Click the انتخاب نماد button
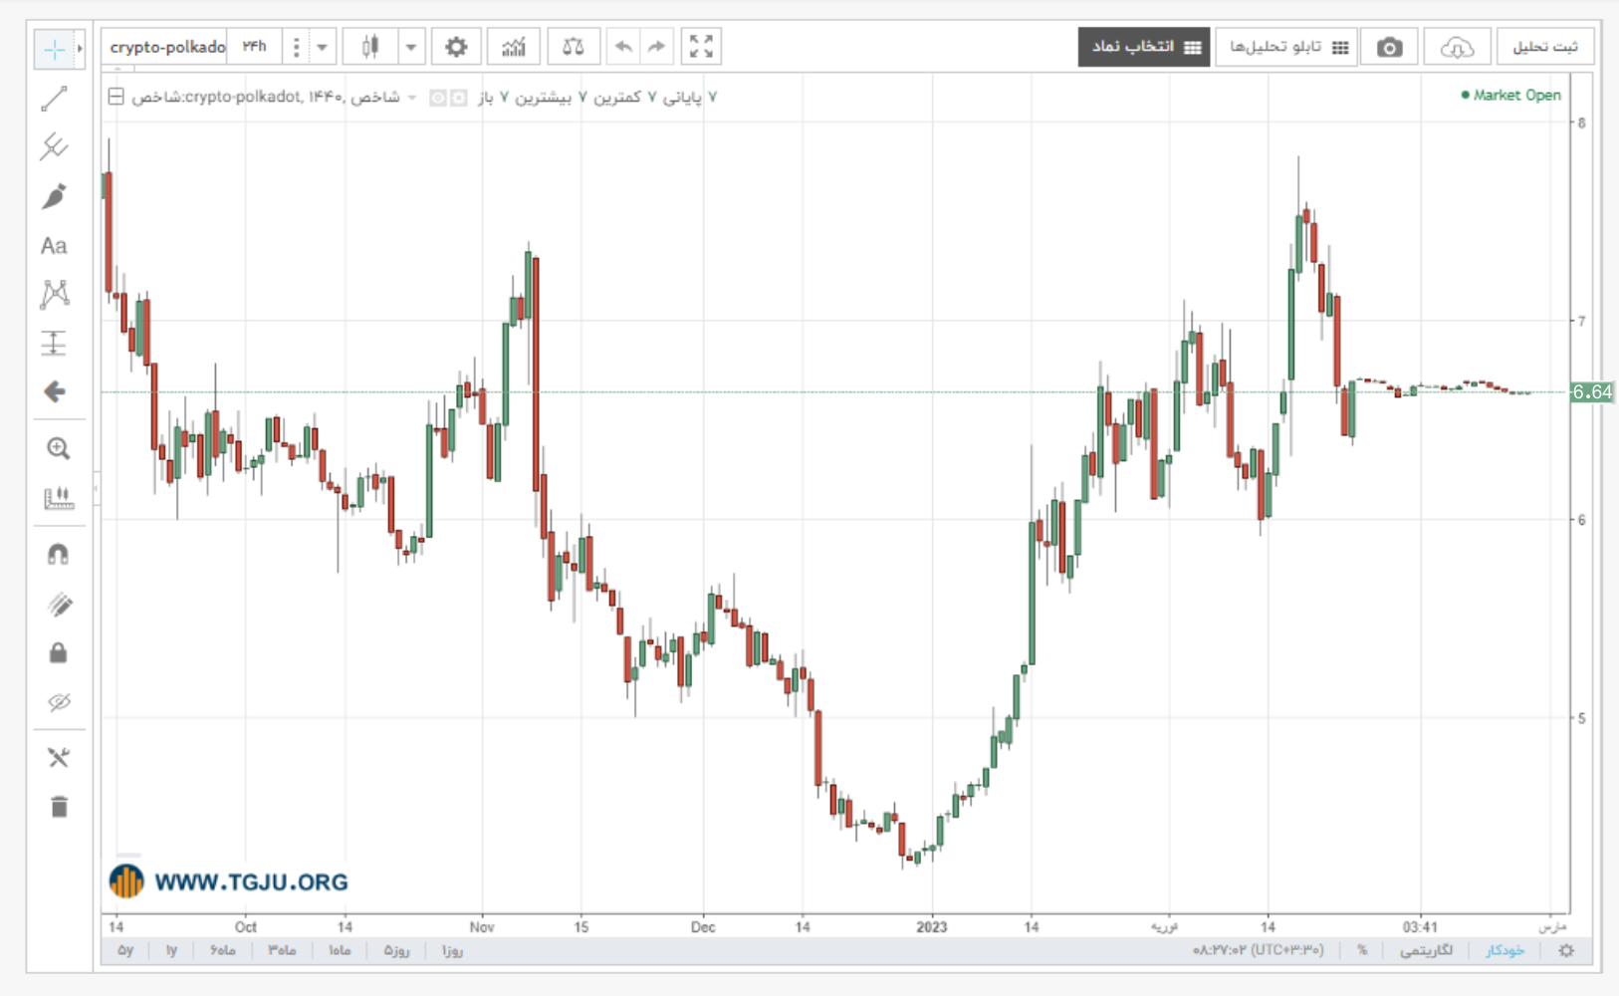1619x996 pixels. coord(1144,47)
